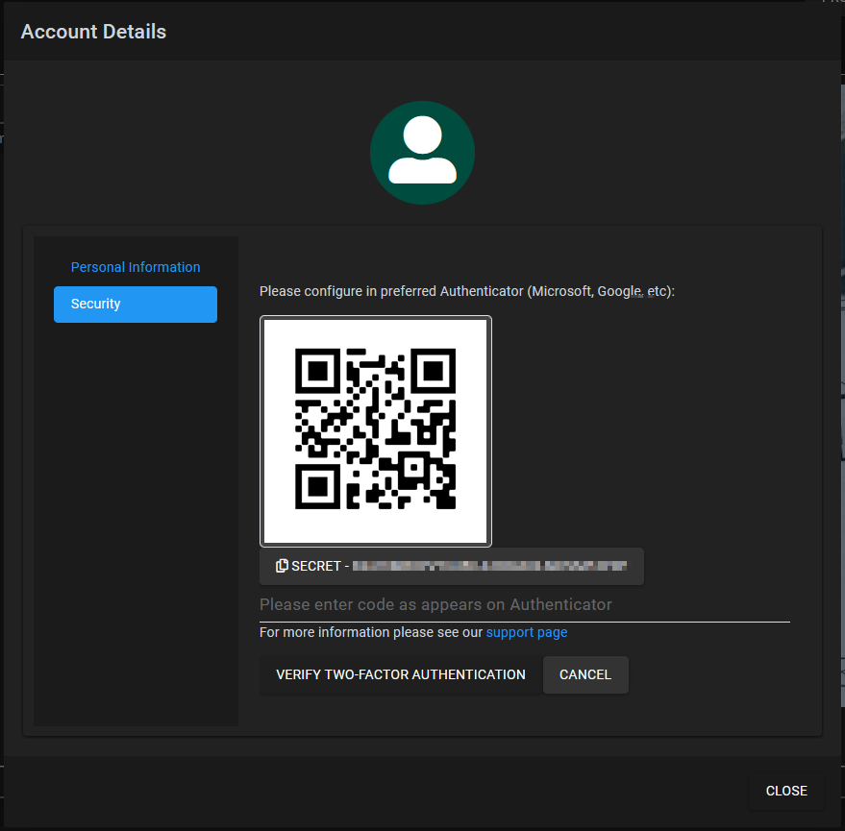Click the 'Account Details' dialog title
This screenshot has height=831, width=845.
[93, 32]
